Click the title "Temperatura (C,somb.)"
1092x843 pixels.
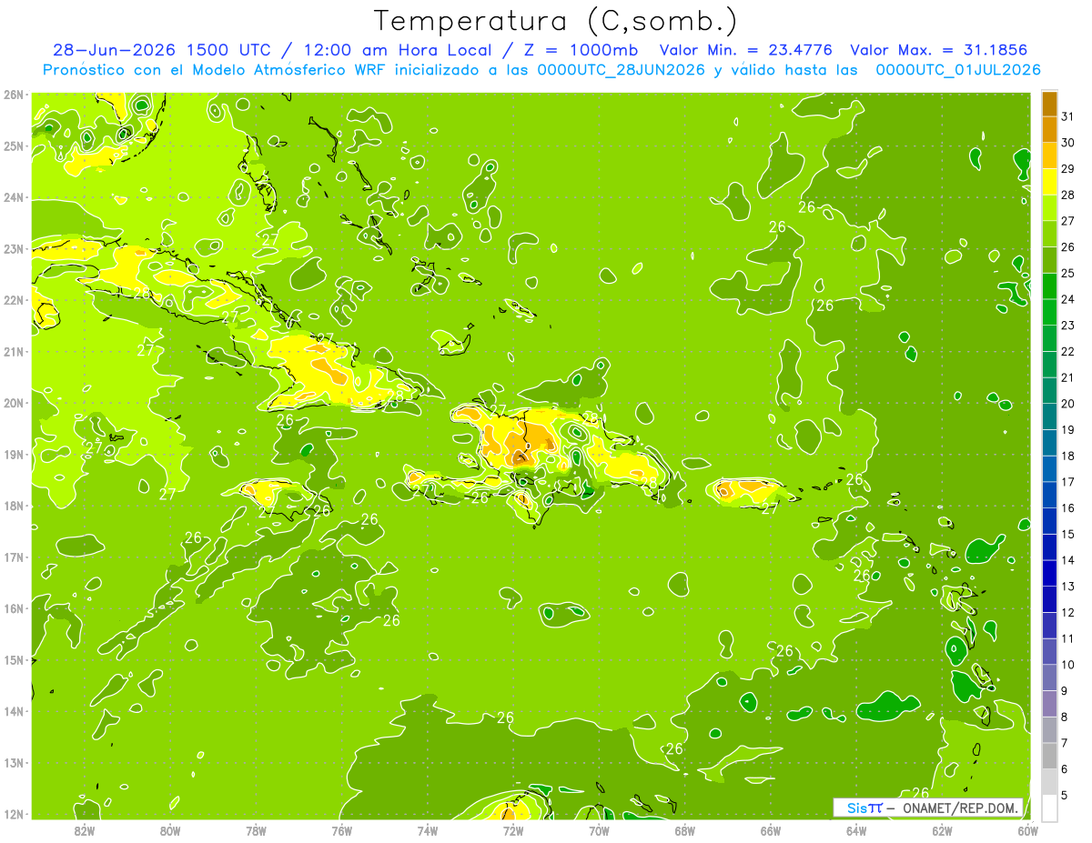tap(555, 21)
